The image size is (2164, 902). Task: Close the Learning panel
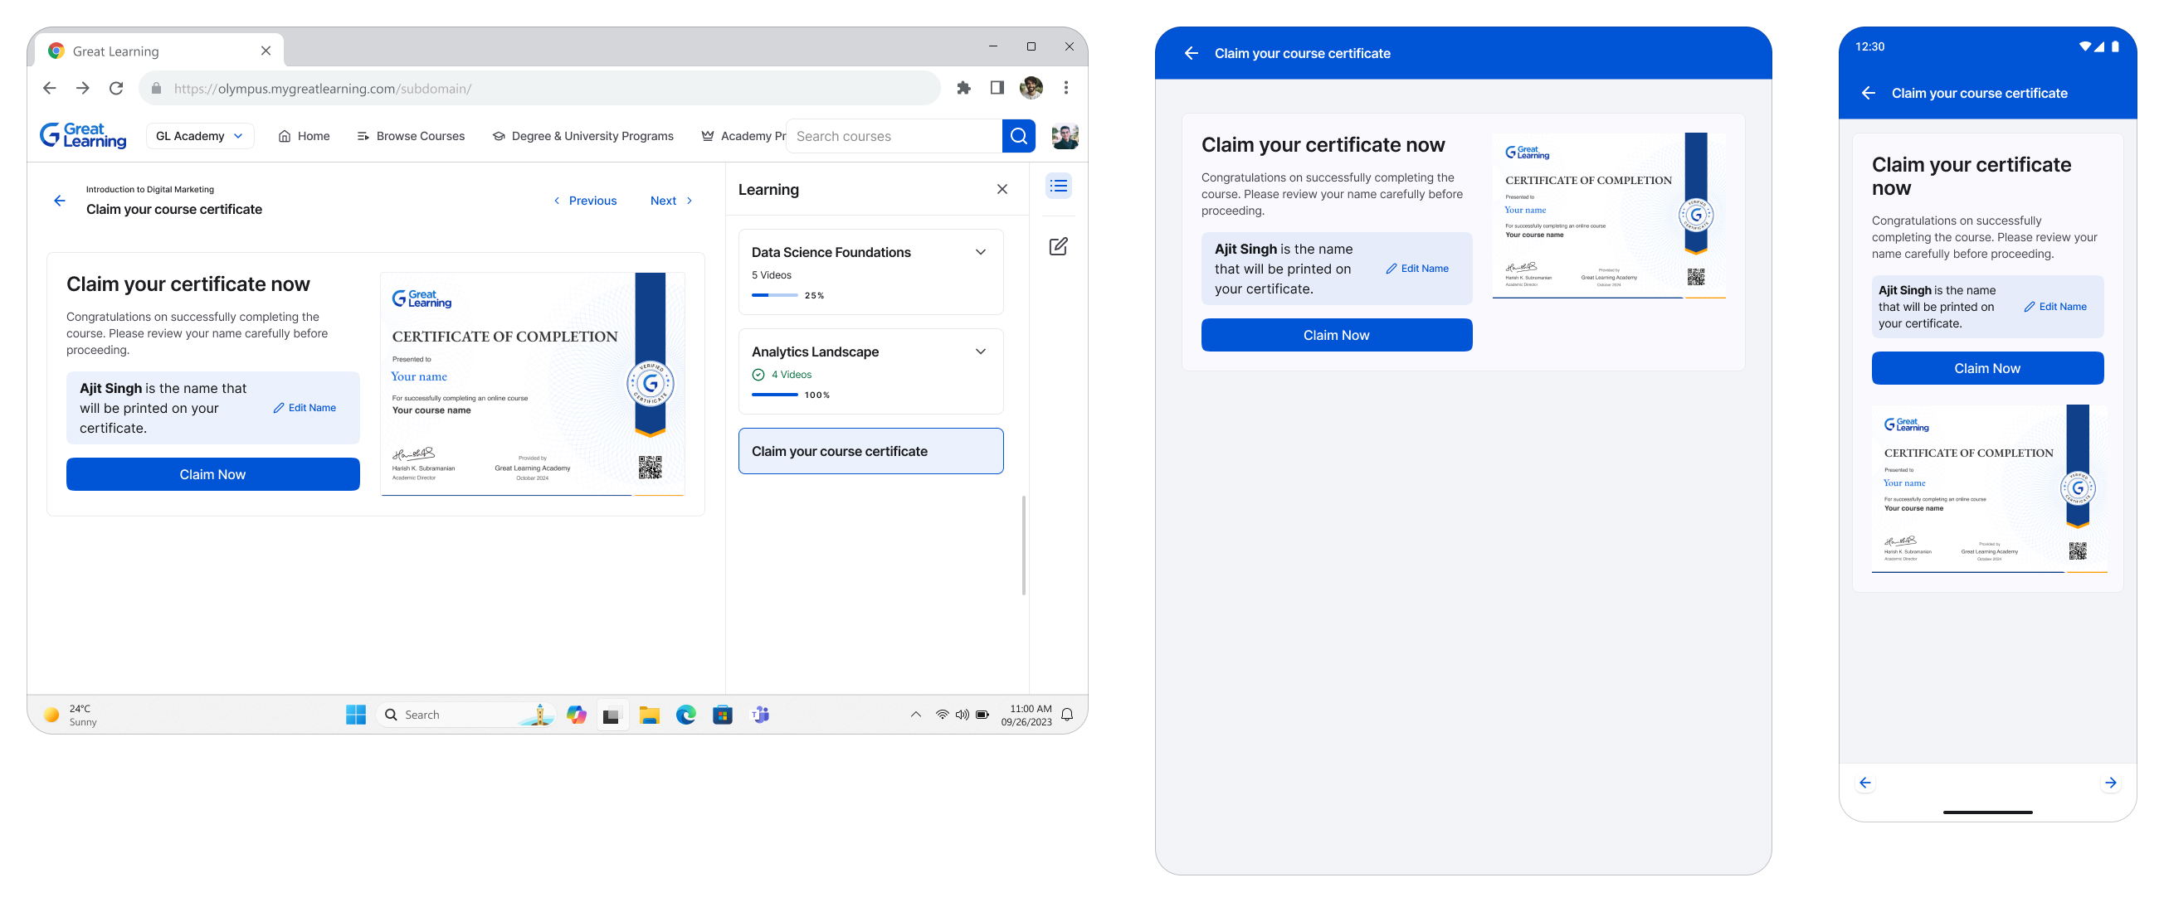(1002, 190)
